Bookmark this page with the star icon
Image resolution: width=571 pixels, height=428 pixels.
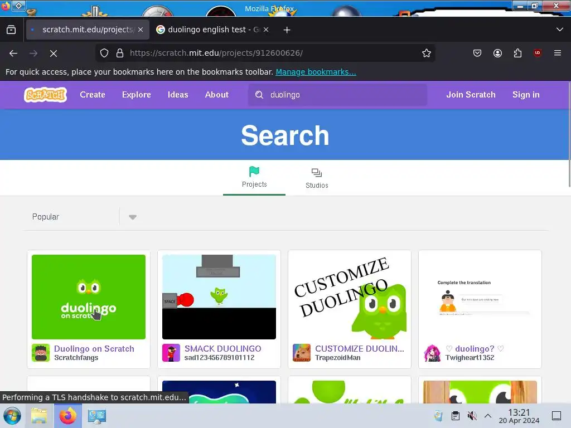coord(427,53)
